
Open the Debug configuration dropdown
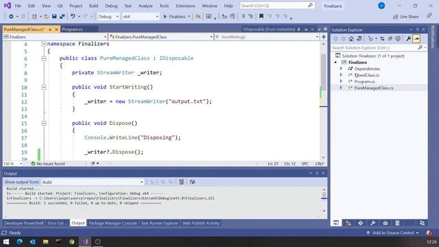tap(108, 16)
